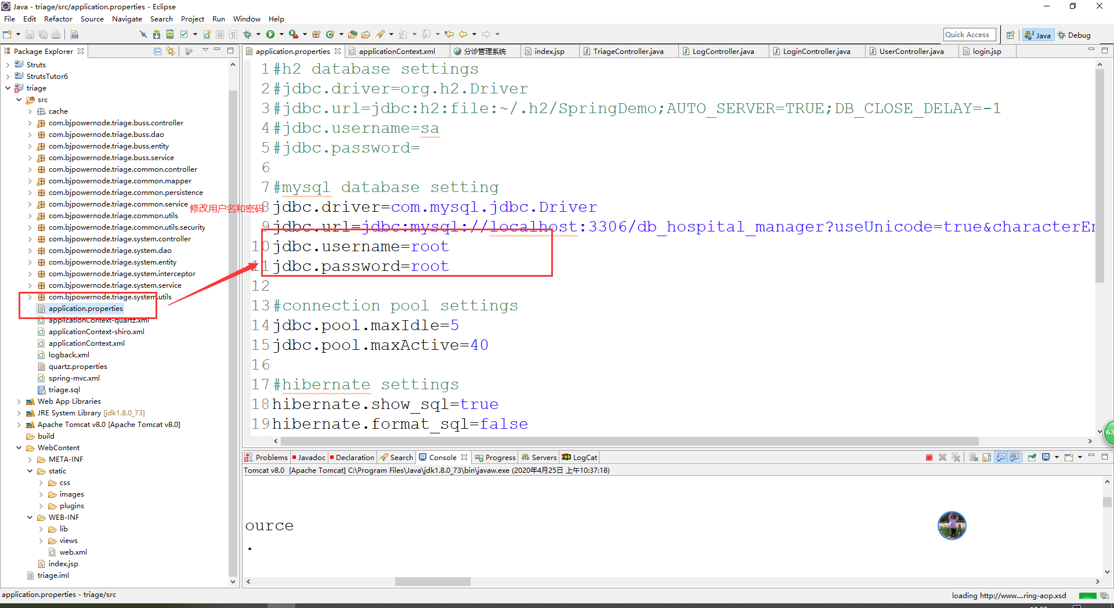Click the Quick Access search field
This screenshot has width=1114, height=608.
969,35
